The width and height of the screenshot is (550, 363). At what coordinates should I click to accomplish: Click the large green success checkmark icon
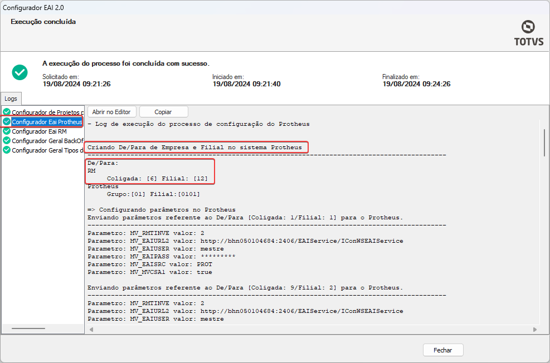pos(20,72)
